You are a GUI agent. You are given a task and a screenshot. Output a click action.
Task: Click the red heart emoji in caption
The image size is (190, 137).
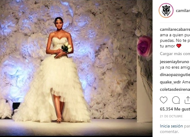179,46
